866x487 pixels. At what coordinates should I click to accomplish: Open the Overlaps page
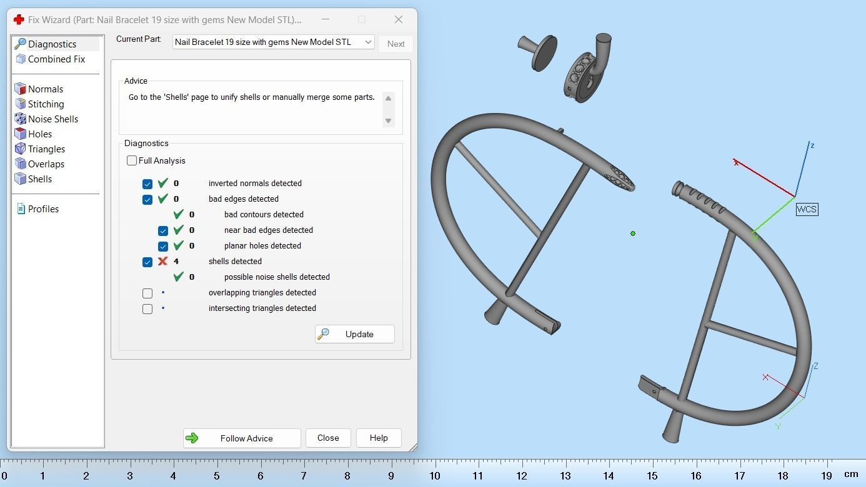tap(46, 164)
